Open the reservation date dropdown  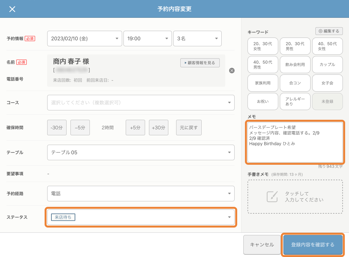pyautogui.click(x=85, y=39)
